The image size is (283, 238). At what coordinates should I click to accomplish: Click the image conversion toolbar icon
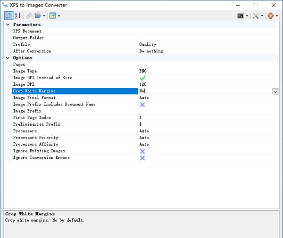pyautogui.click(x=52, y=16)
